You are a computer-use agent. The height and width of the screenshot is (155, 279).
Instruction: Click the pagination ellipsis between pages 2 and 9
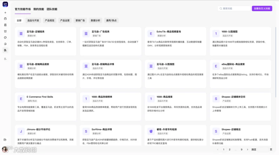236,149
